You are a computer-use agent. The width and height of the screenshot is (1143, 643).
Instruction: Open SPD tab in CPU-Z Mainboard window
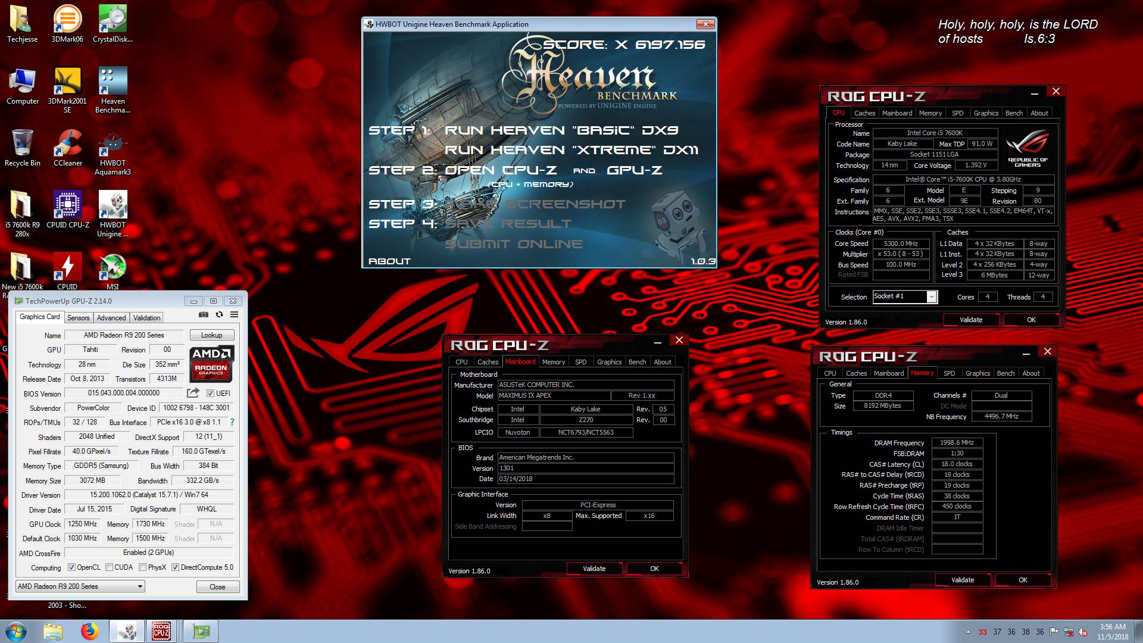[x=580, y=362]
